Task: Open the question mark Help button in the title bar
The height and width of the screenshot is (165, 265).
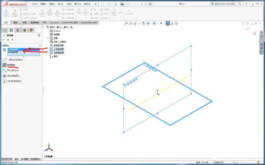Action: click(x=246, y=4)
